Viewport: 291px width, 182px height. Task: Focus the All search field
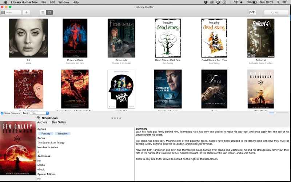click(x=276, y=12)
